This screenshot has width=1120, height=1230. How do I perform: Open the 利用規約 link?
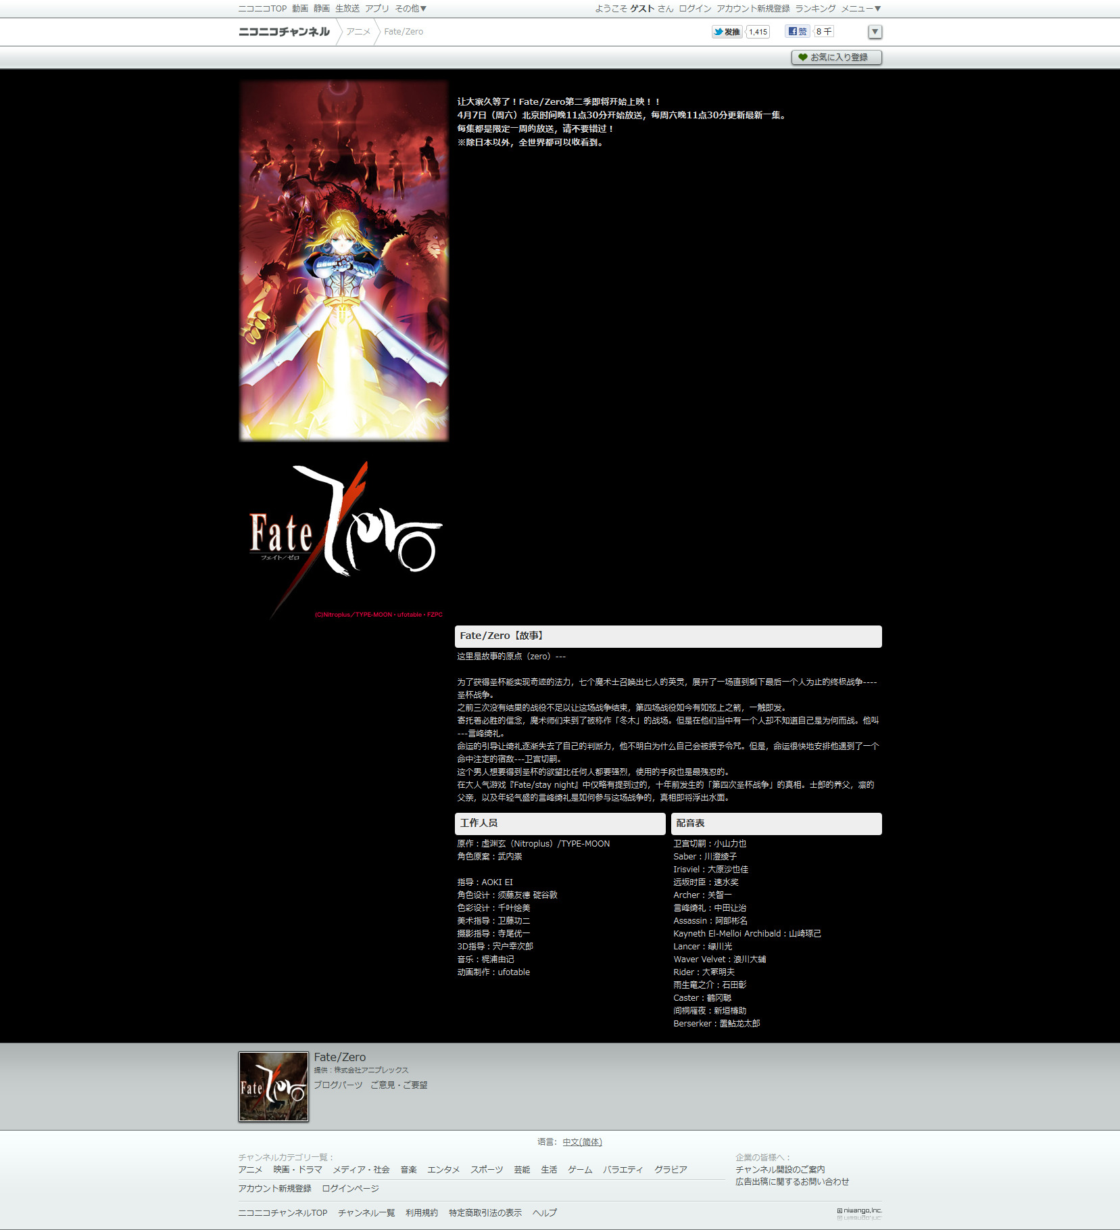tap(422, 1213)
